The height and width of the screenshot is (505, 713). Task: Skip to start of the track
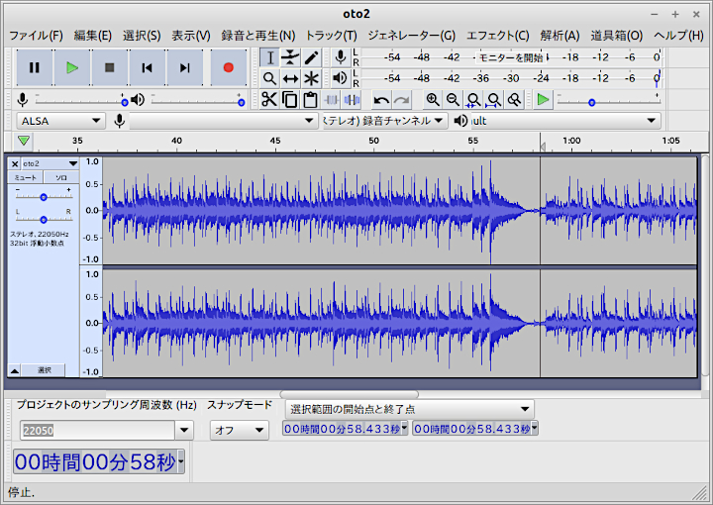[x=147, y=67]
